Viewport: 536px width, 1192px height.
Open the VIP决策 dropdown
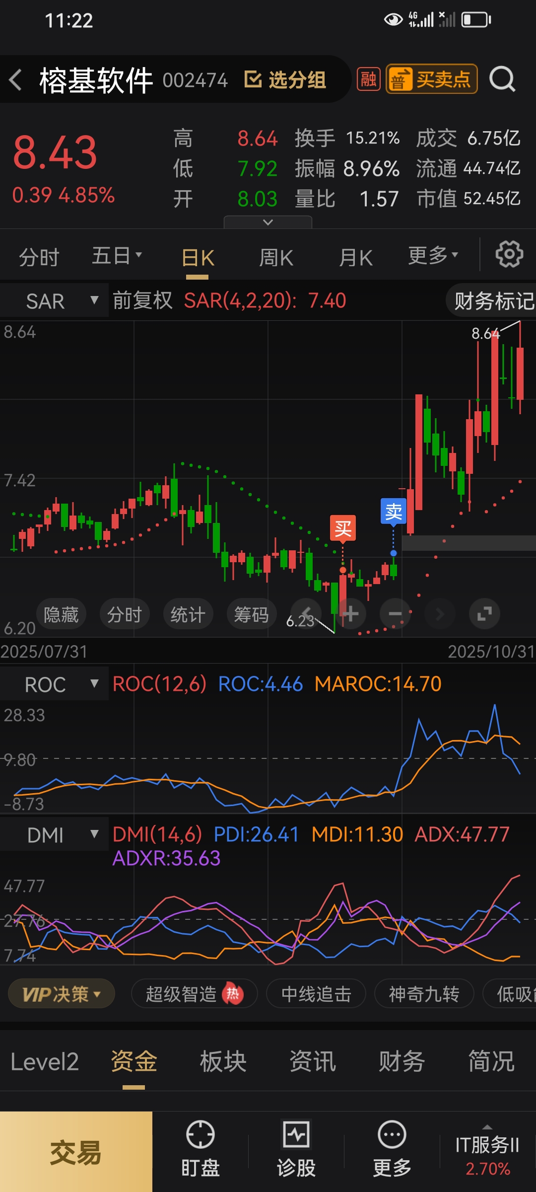tap(62, 994)
